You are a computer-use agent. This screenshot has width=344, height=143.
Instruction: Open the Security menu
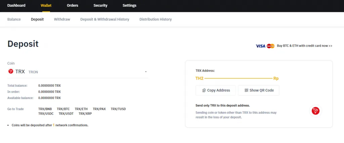click(x=100, y=5)
